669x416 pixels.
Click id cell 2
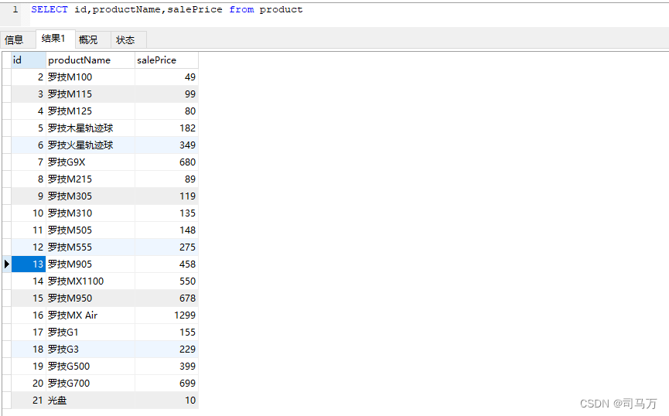coord(28,77)
